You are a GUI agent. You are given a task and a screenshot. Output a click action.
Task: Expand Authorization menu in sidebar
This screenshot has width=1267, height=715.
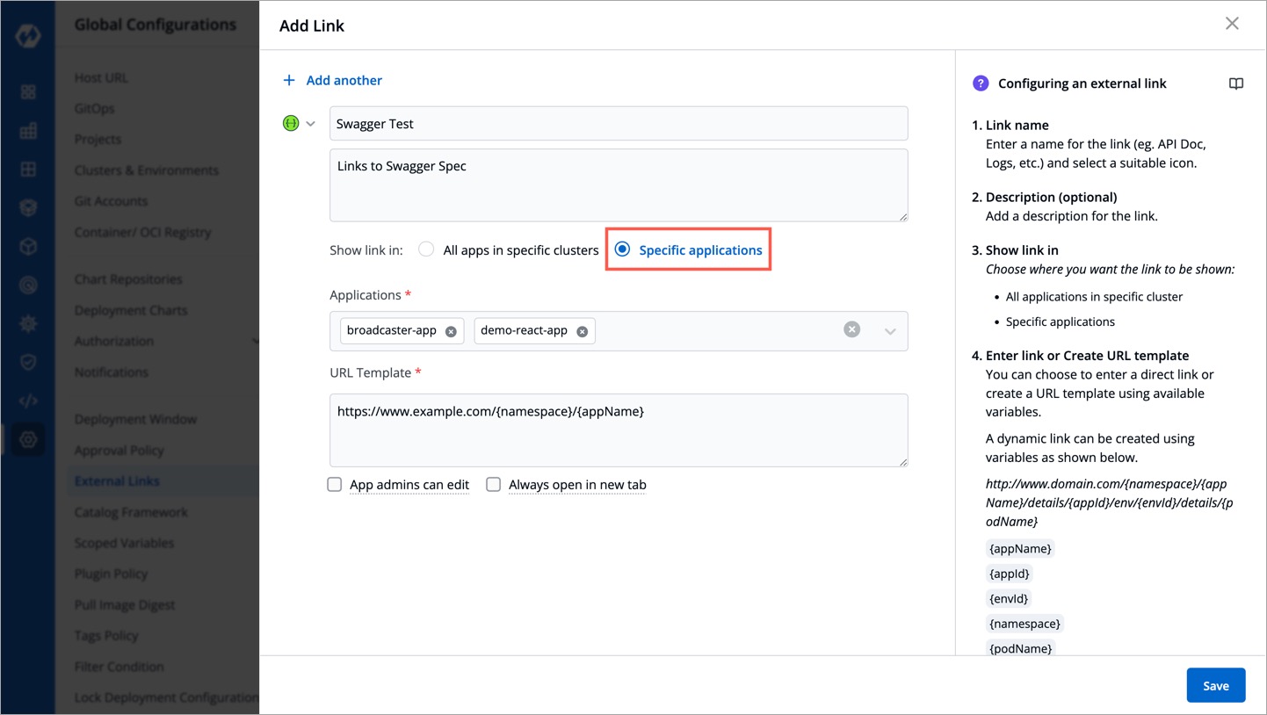[x=255, y=341]
